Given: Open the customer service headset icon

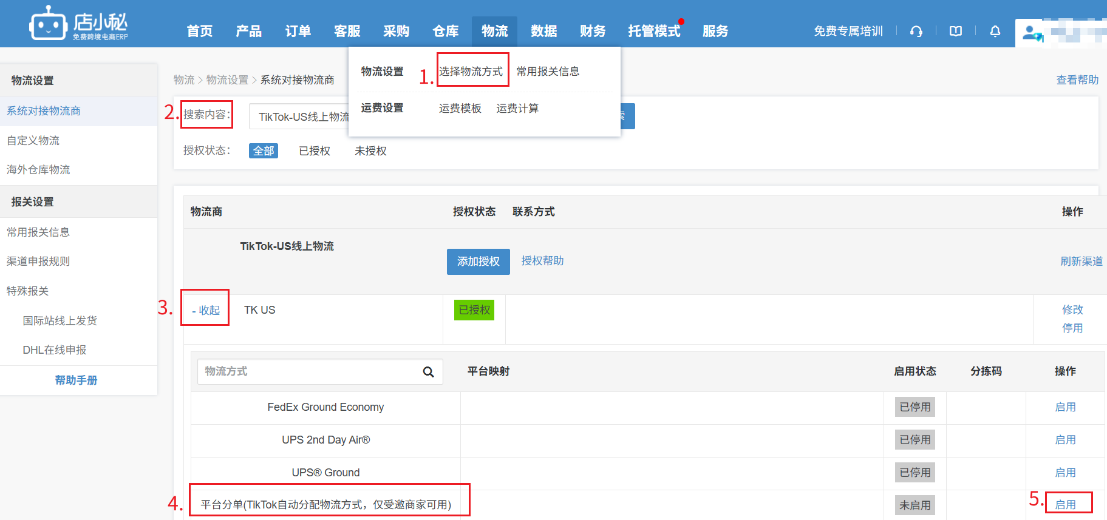Looking at the screenshot, I should click(916, 31).
